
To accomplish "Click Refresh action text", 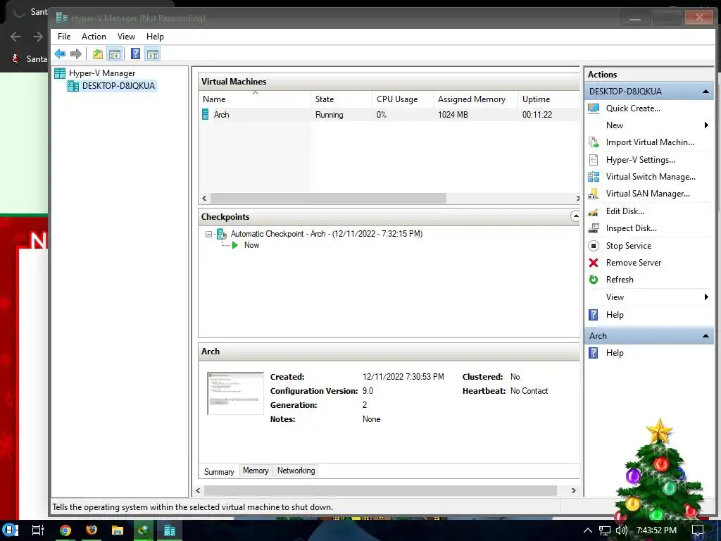I will point(620,280).
